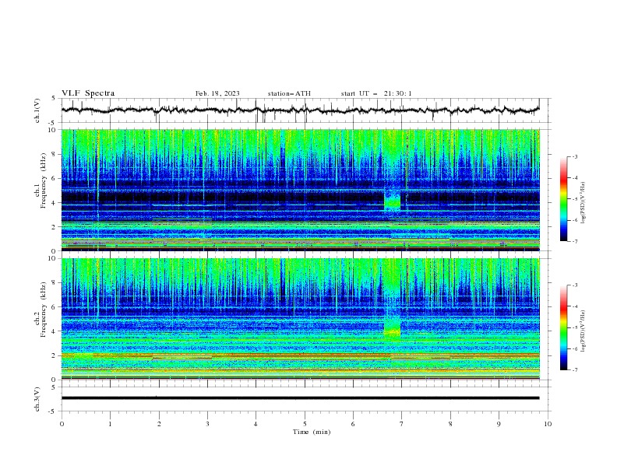617x476 pixels.
Task: Click the upper color bar's log(PSD) label
Action: [x=584, y=203]
